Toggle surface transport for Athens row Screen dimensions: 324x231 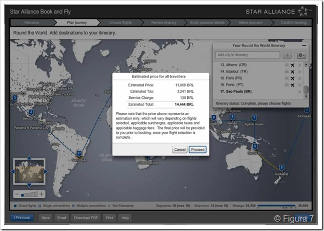point(287,65)
